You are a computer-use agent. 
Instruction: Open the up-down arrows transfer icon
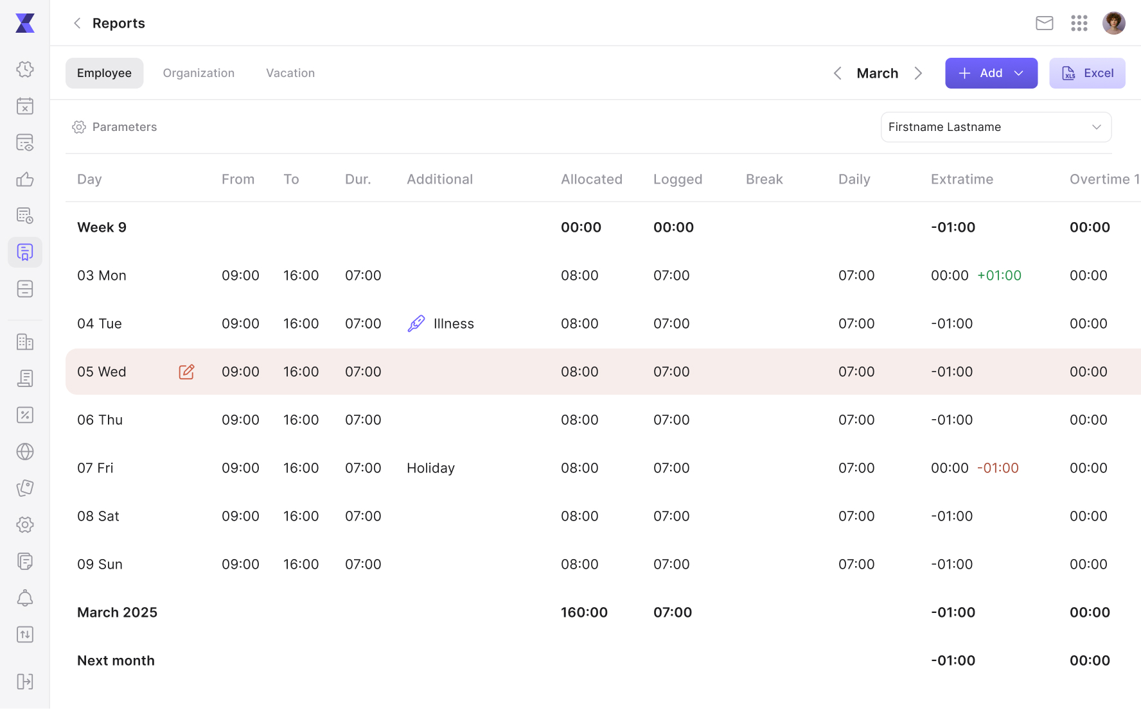(x=25, y=634)
